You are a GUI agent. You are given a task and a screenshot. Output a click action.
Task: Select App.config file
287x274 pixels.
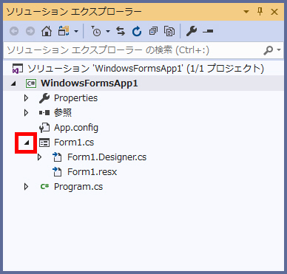(76, 128)
